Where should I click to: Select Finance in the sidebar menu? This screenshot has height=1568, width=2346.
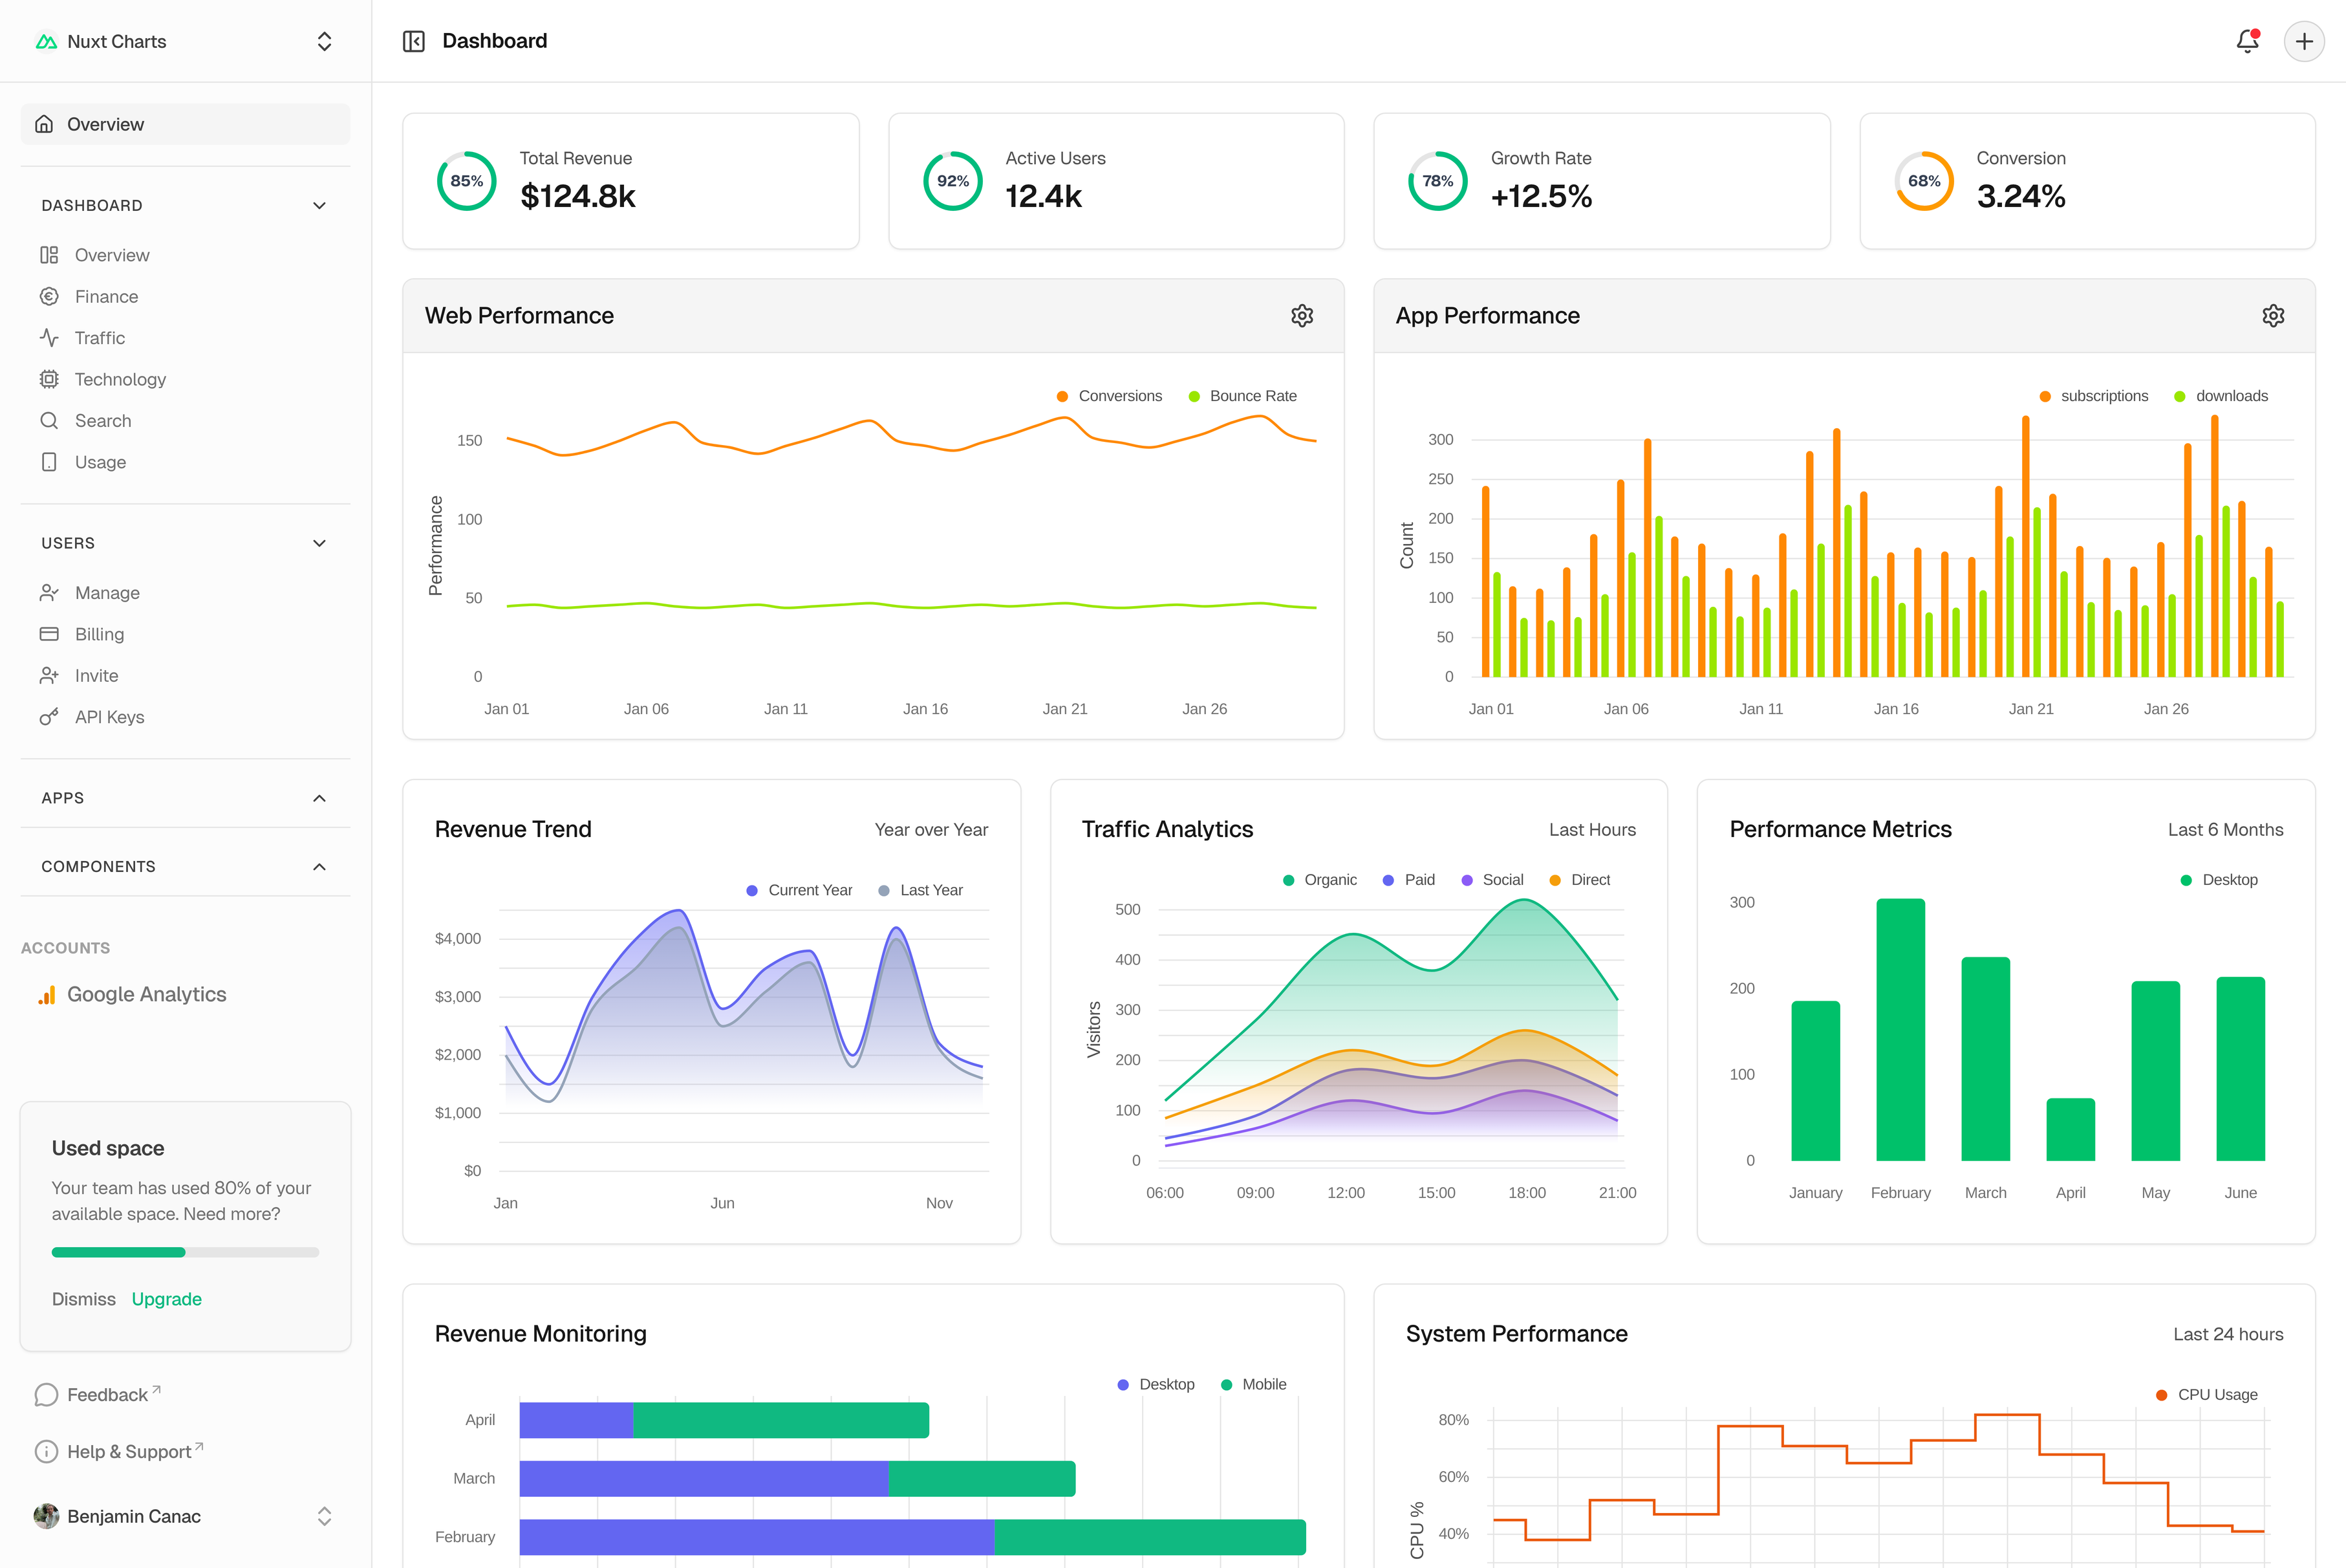click(106, 297)
